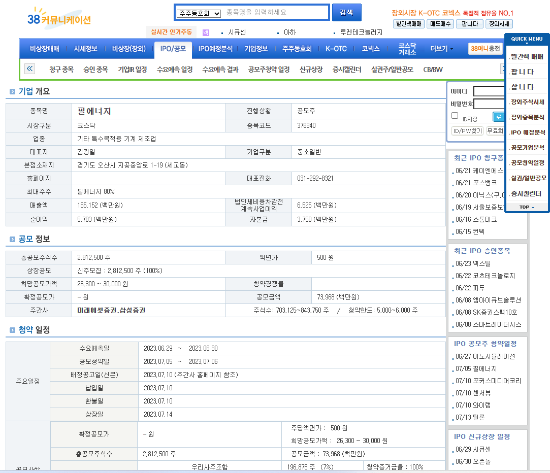The width and height of the screenshot is (550, 473).
Task: Click the 06/16 스톰테크 link
Action: pos(476,219)
